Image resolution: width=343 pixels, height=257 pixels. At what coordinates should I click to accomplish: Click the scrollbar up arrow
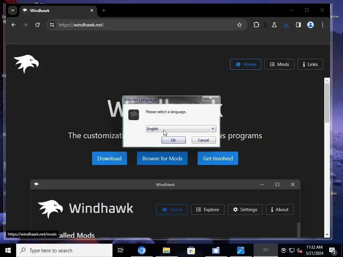327,81
